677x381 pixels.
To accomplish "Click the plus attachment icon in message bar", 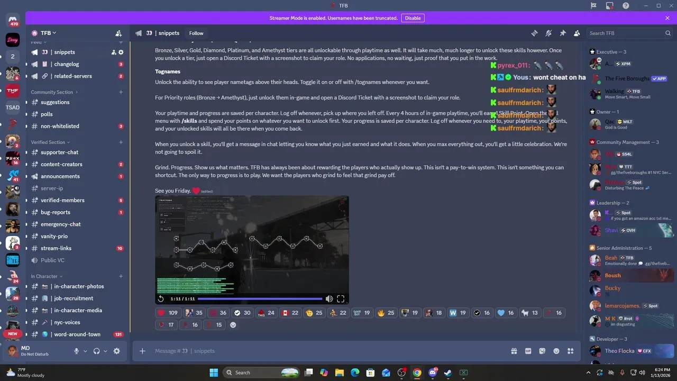I will (x=142, y=351).
